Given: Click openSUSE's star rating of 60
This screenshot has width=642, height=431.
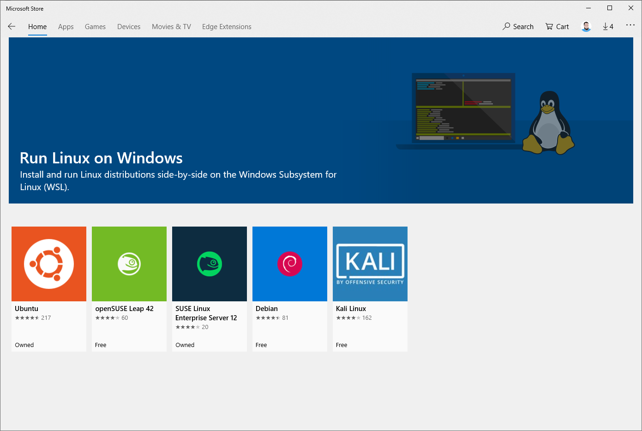Looking at the screenshot, I should click(x=111, y=318).
